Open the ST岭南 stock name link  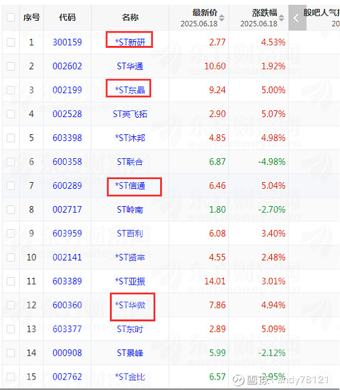click(130, 210)
